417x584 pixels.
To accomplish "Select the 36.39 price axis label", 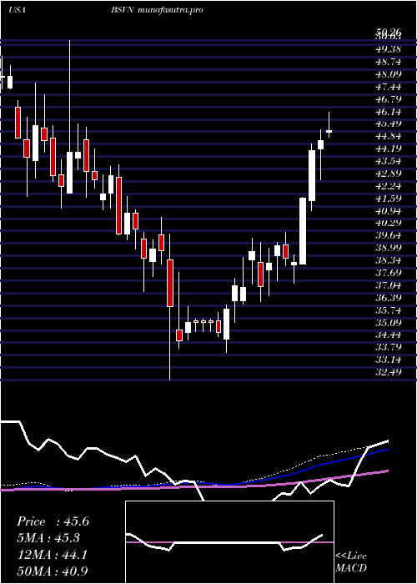I will 389,298.
